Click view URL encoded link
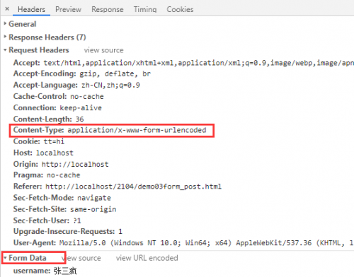The height and width of the screenshot is (277, 354). (147, 258)
